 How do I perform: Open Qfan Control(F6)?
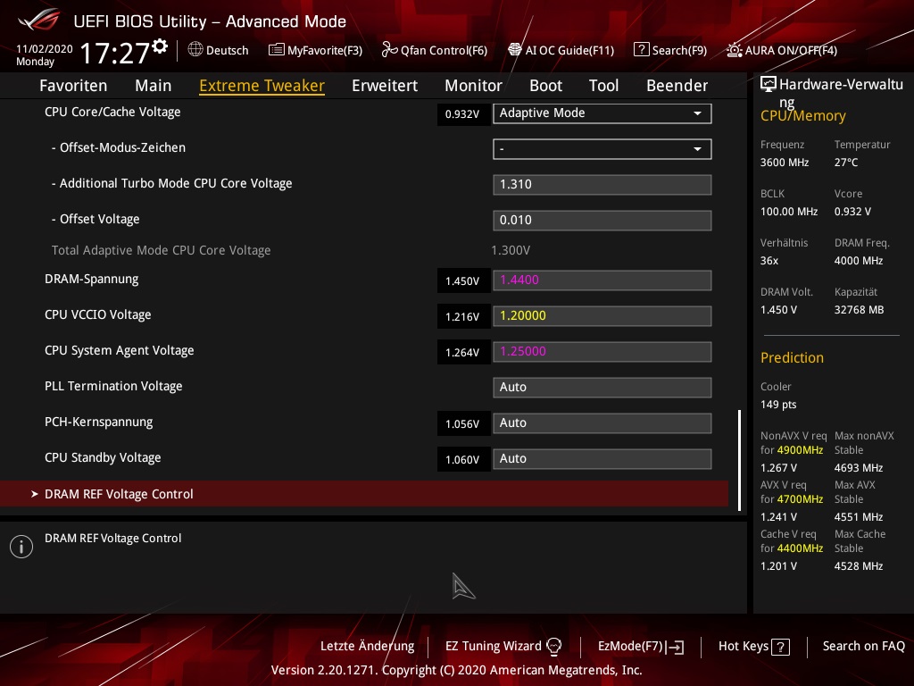tap(435, 50)
